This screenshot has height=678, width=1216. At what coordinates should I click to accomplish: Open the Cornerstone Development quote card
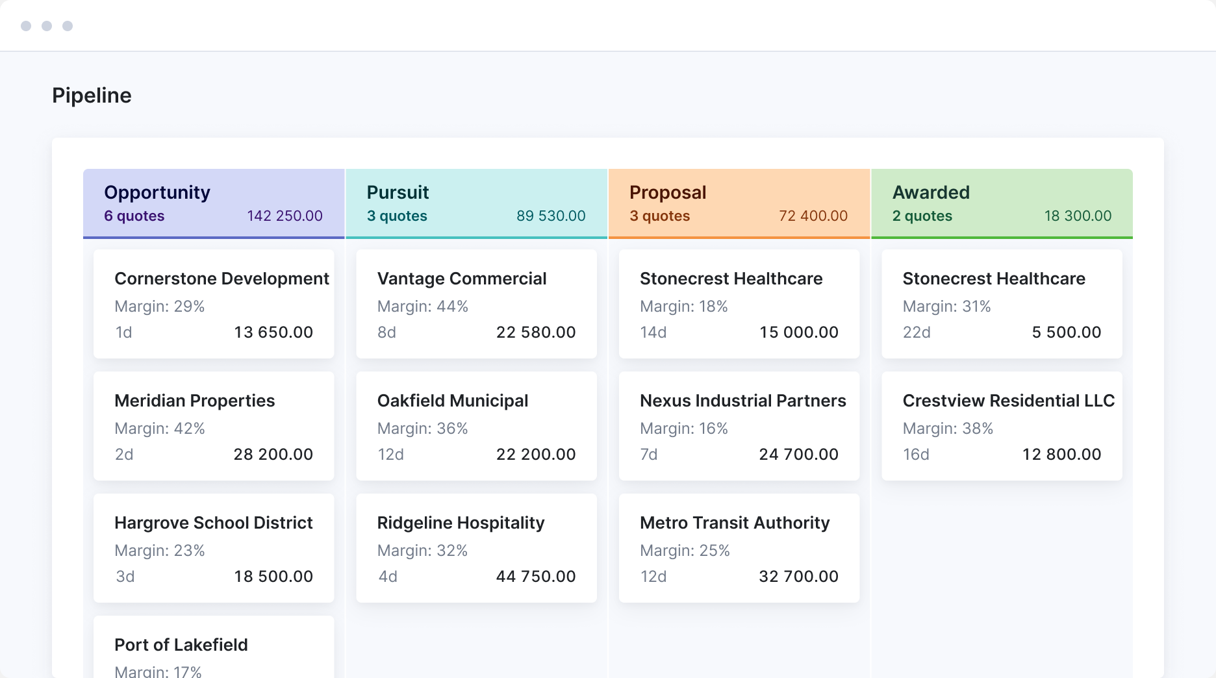coord(214,304)
